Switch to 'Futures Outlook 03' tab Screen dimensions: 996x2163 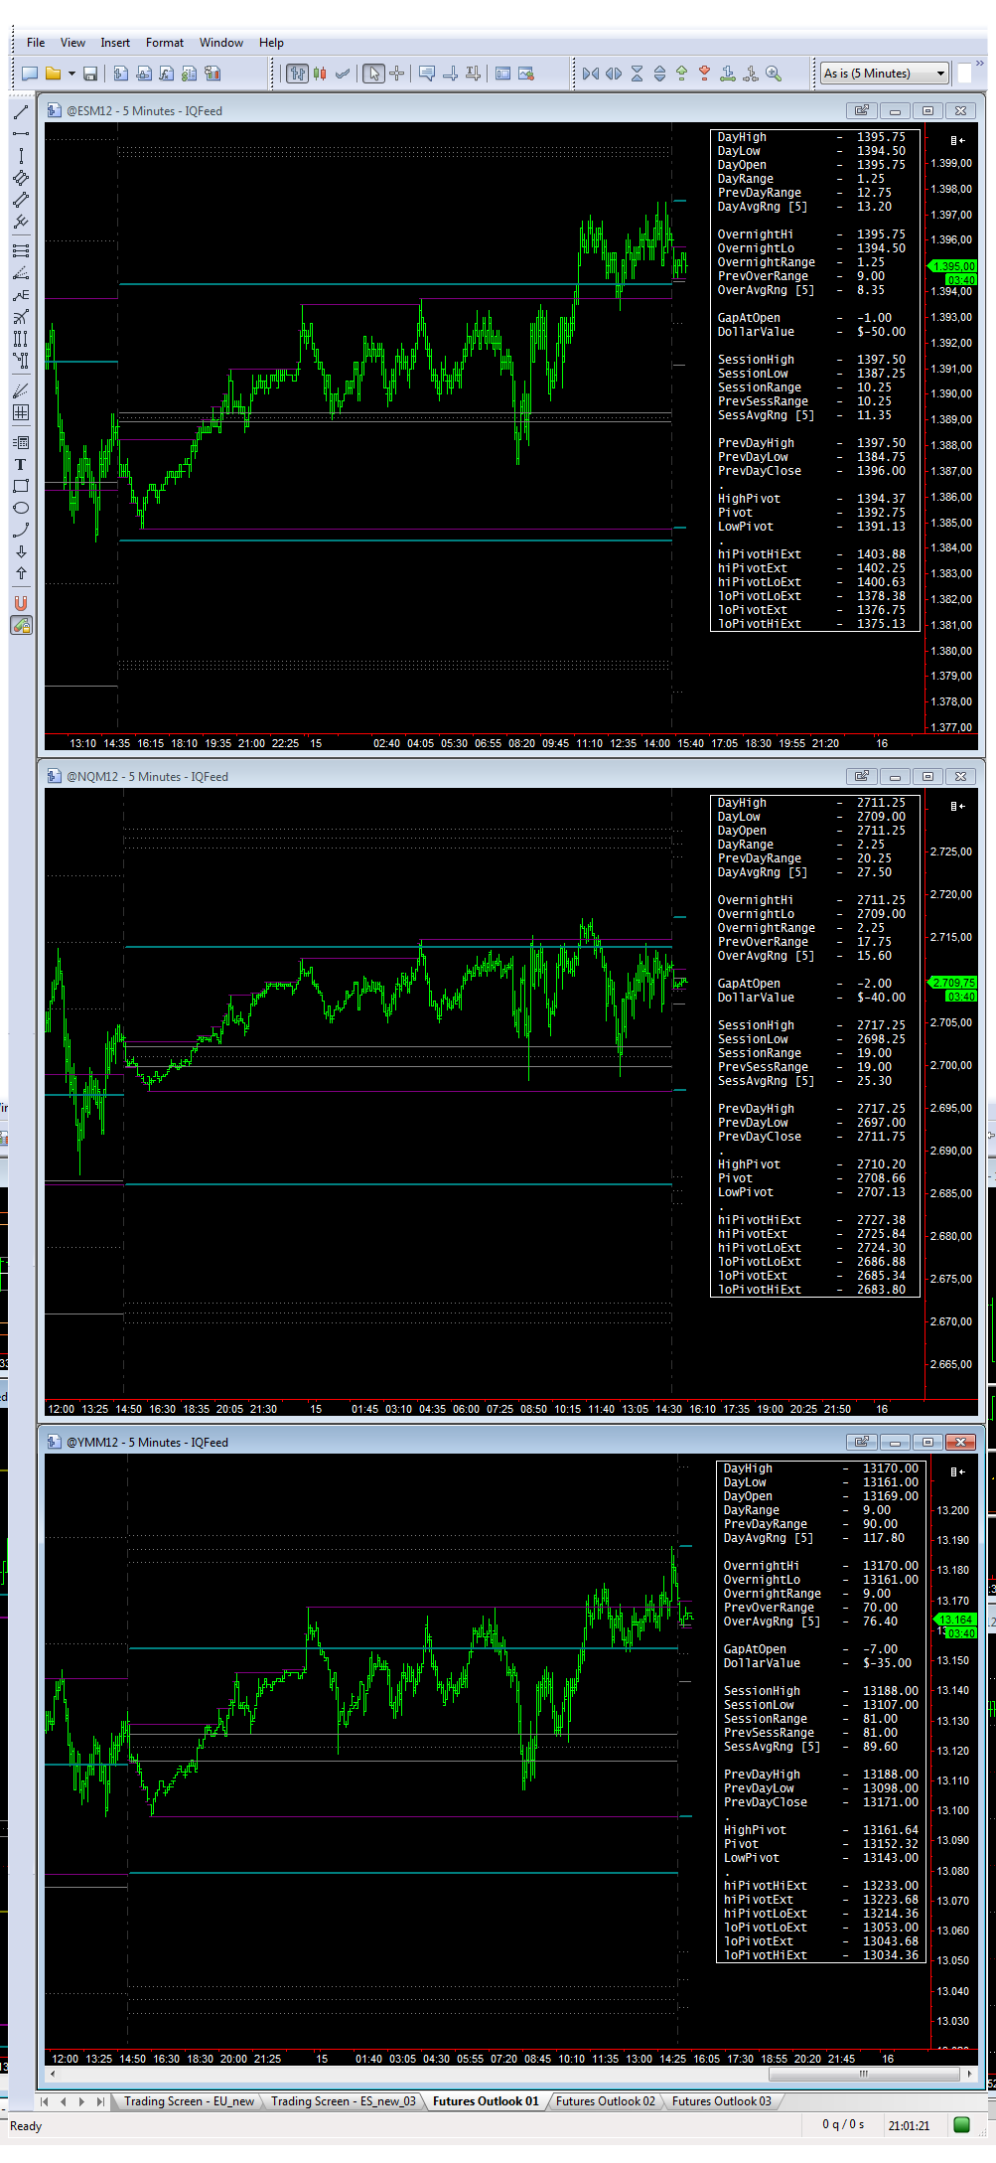(x=722, y=2101)
